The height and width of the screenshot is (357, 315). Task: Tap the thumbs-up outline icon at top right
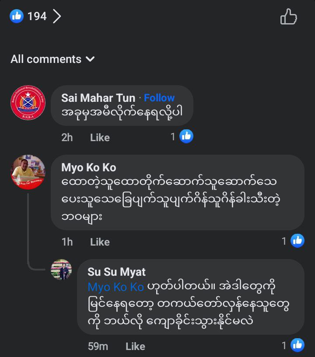pyautogui.click(x=288, y=17)
